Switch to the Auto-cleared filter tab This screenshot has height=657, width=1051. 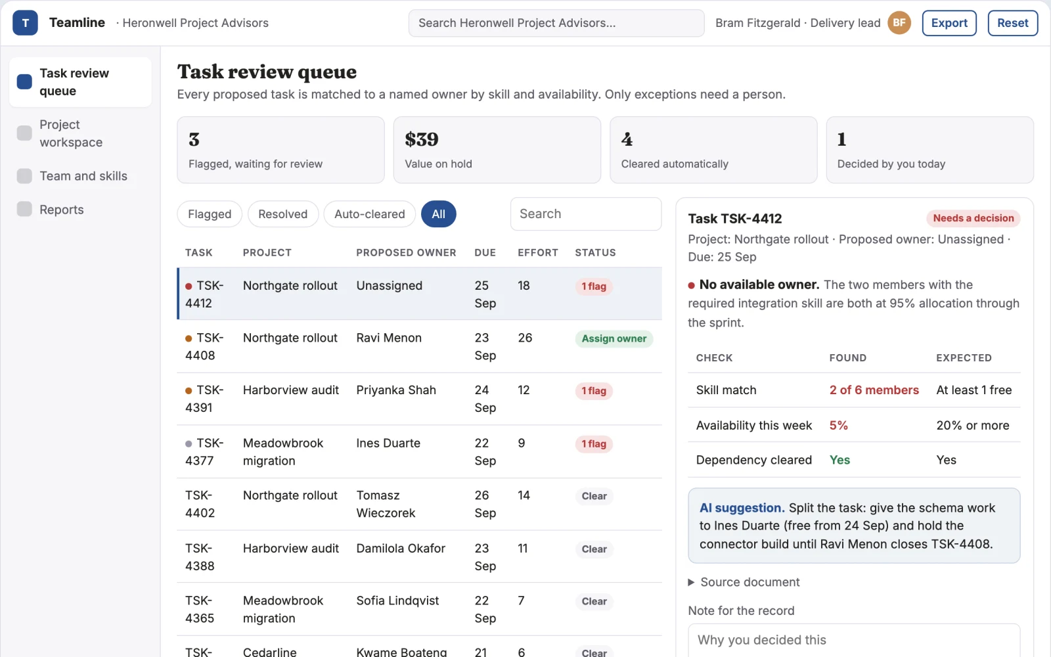pos(370,214)
